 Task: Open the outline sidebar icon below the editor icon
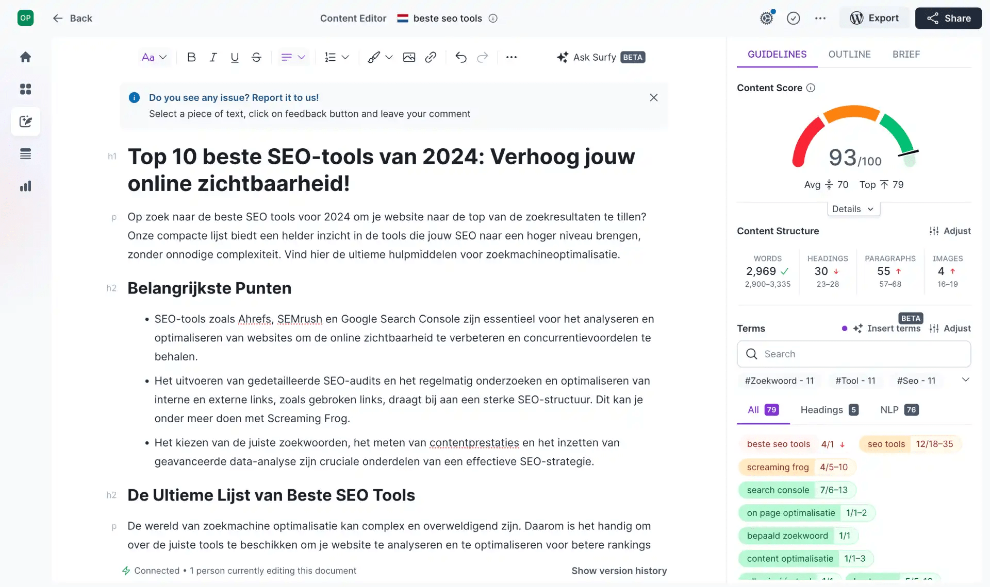pos(25,154)
